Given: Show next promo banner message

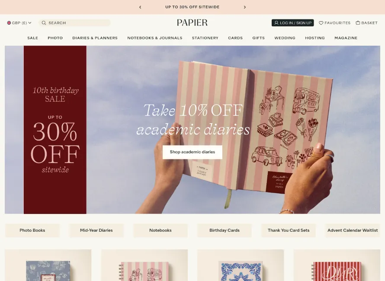Looking at the screenshot, I should click(244, 7).
